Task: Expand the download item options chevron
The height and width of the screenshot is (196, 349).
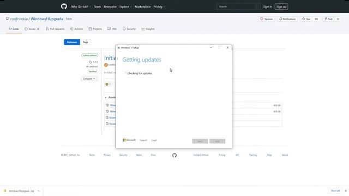Action: tap(39, 191)
